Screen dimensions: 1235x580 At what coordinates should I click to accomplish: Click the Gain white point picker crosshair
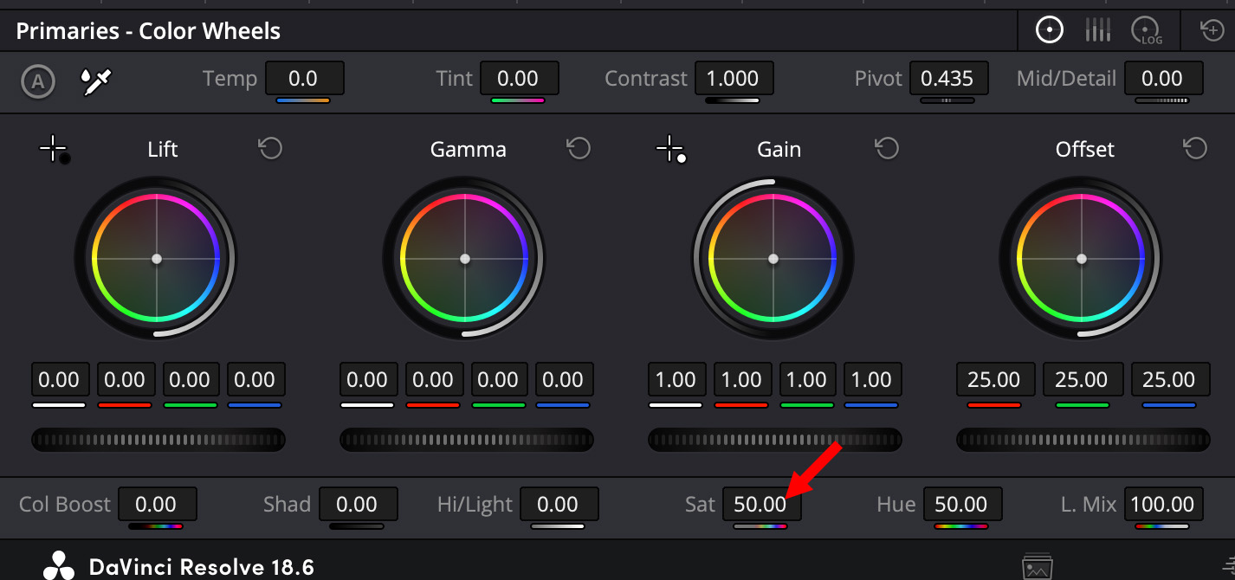pyautogui.click(x=669, y=147)
